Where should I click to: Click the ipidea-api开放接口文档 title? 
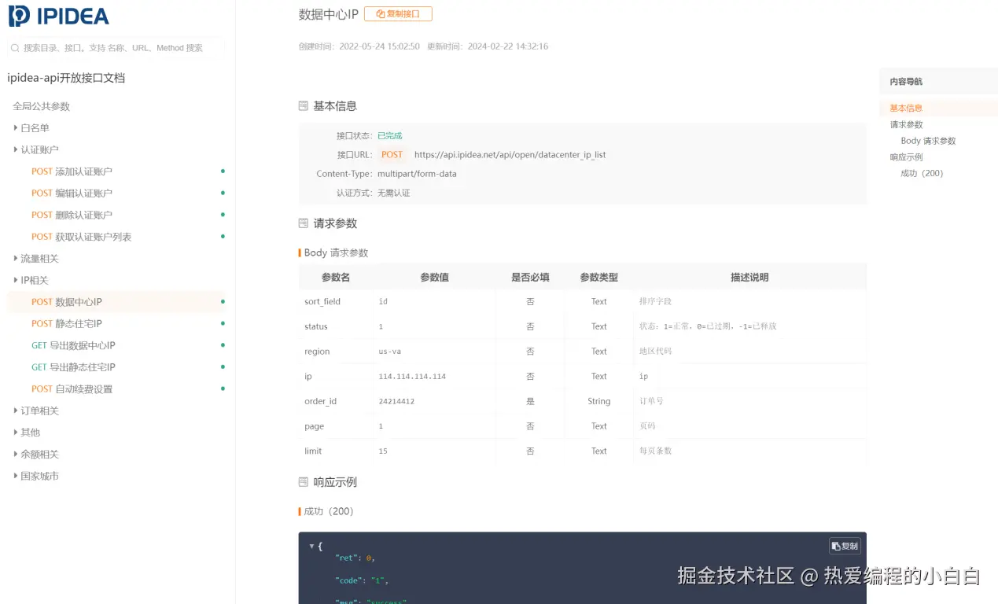[x=66, y=78]
